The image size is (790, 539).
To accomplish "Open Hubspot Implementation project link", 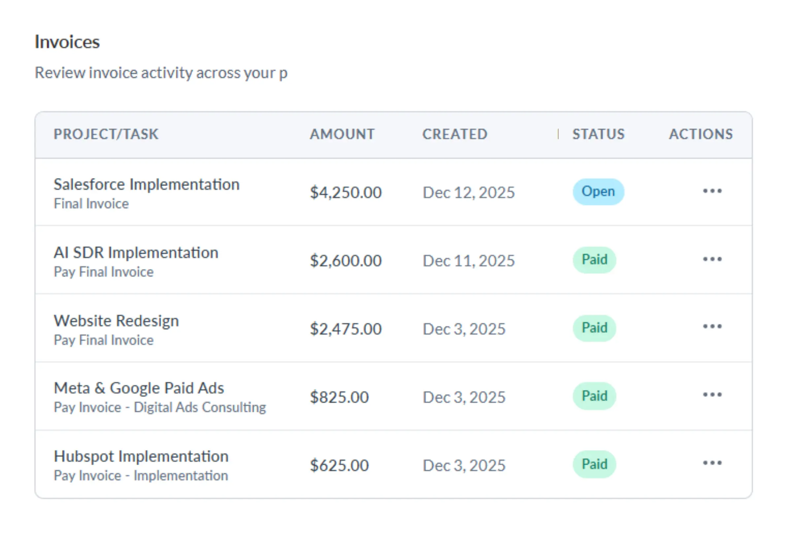I will (141, 457).
